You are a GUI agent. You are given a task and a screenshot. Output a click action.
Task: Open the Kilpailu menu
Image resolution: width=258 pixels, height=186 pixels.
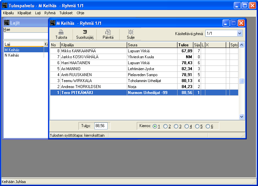[8, 13]
